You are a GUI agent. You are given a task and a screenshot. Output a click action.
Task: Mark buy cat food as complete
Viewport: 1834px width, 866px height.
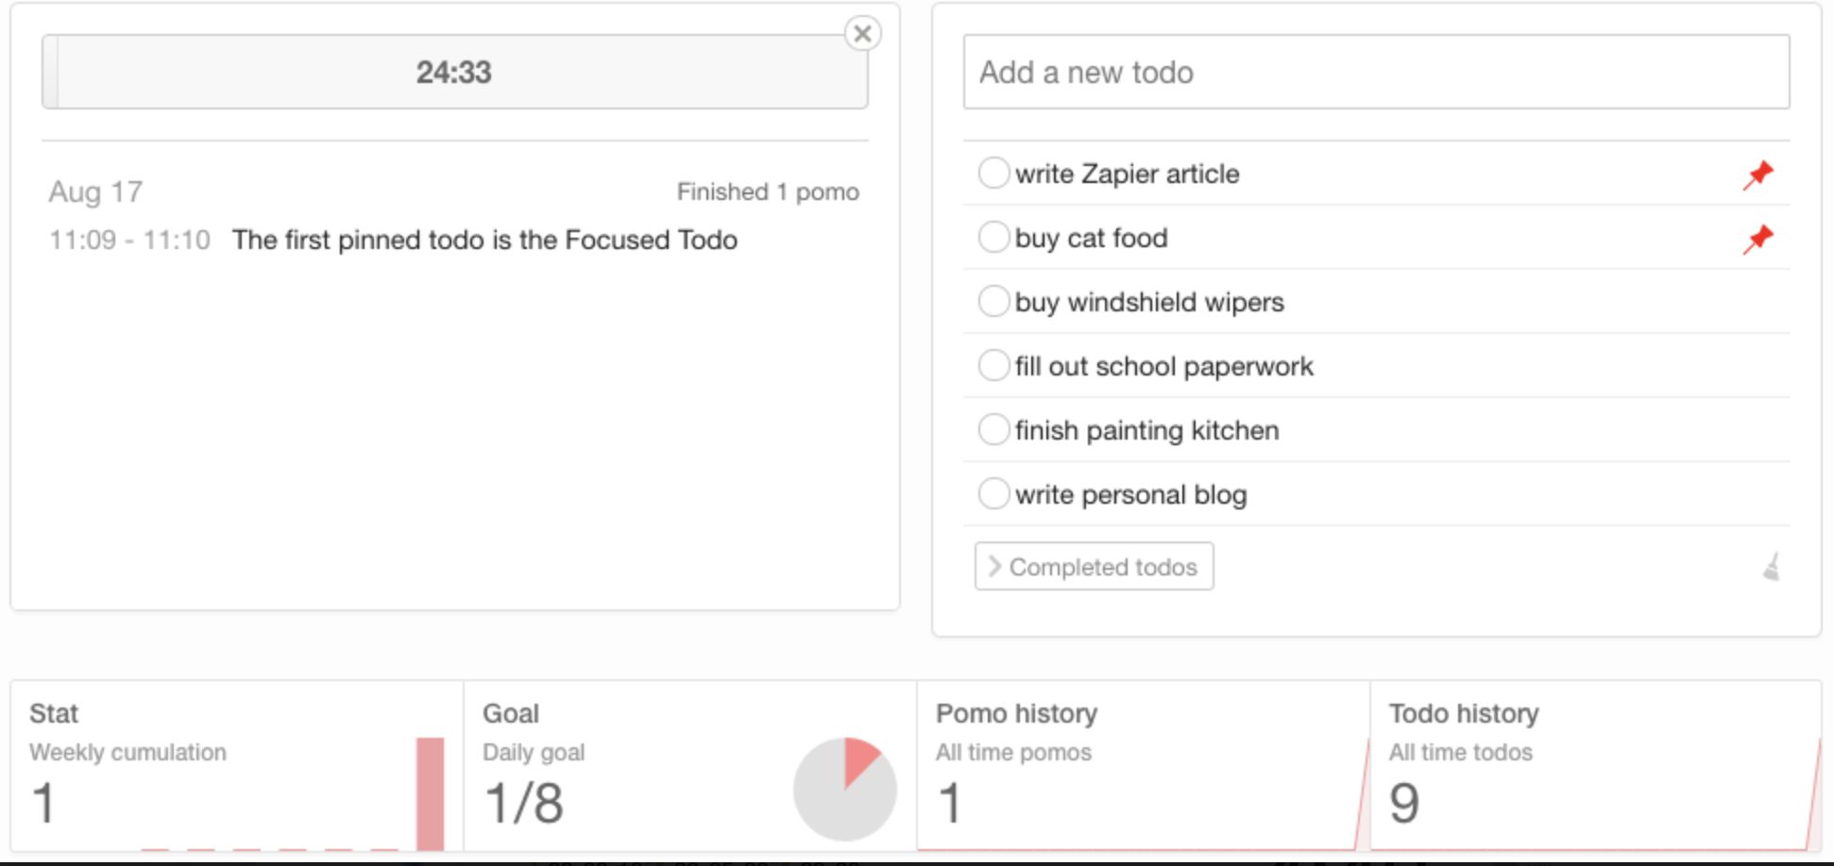tap(993, 237)
